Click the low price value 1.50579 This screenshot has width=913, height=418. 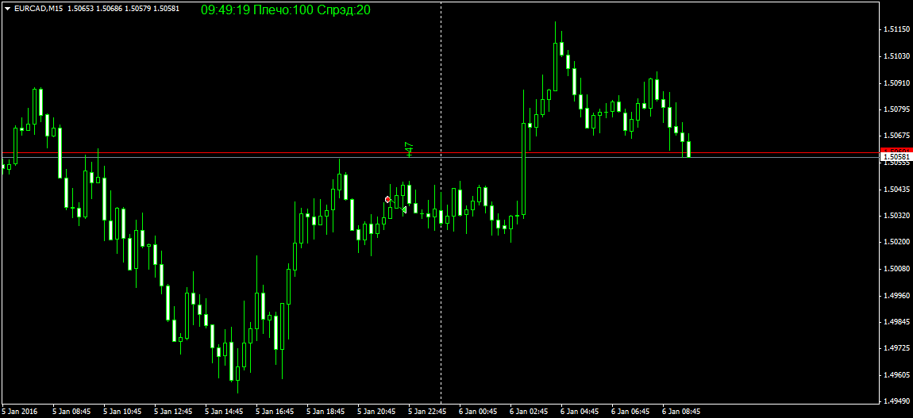[x=137, y=9]
